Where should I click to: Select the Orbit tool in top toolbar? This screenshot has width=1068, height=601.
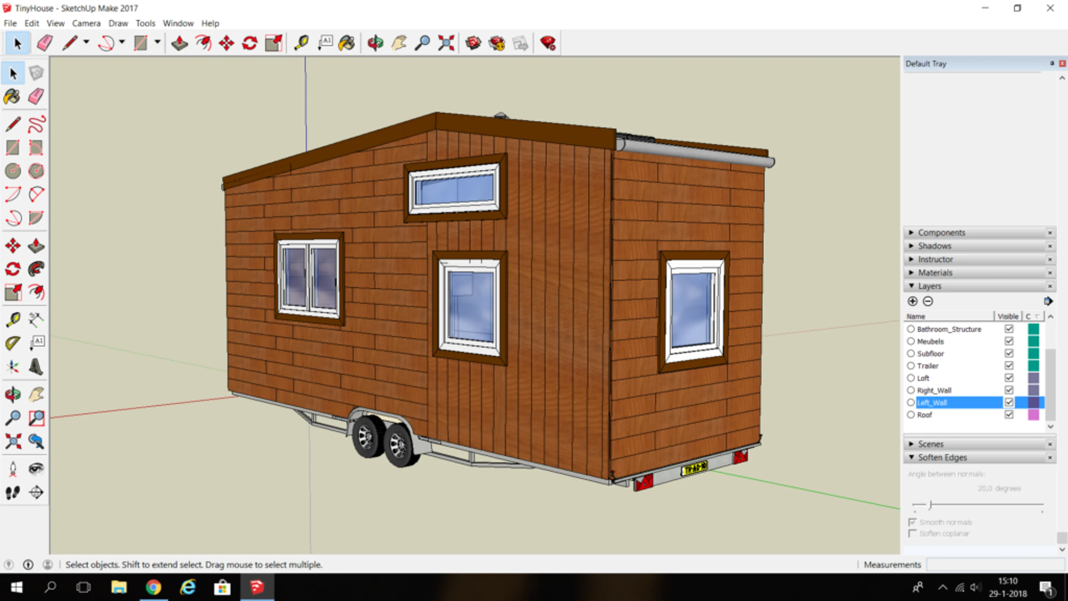pyautogui.click(x=375, y=43)
